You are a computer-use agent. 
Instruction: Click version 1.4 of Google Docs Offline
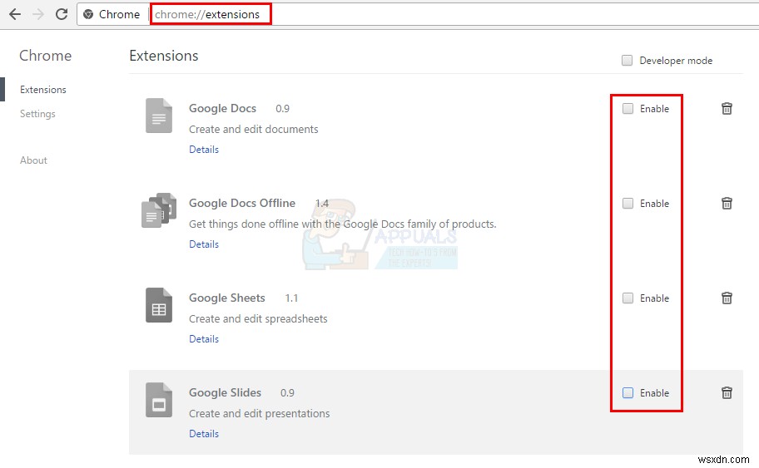(x=322, y=203)
